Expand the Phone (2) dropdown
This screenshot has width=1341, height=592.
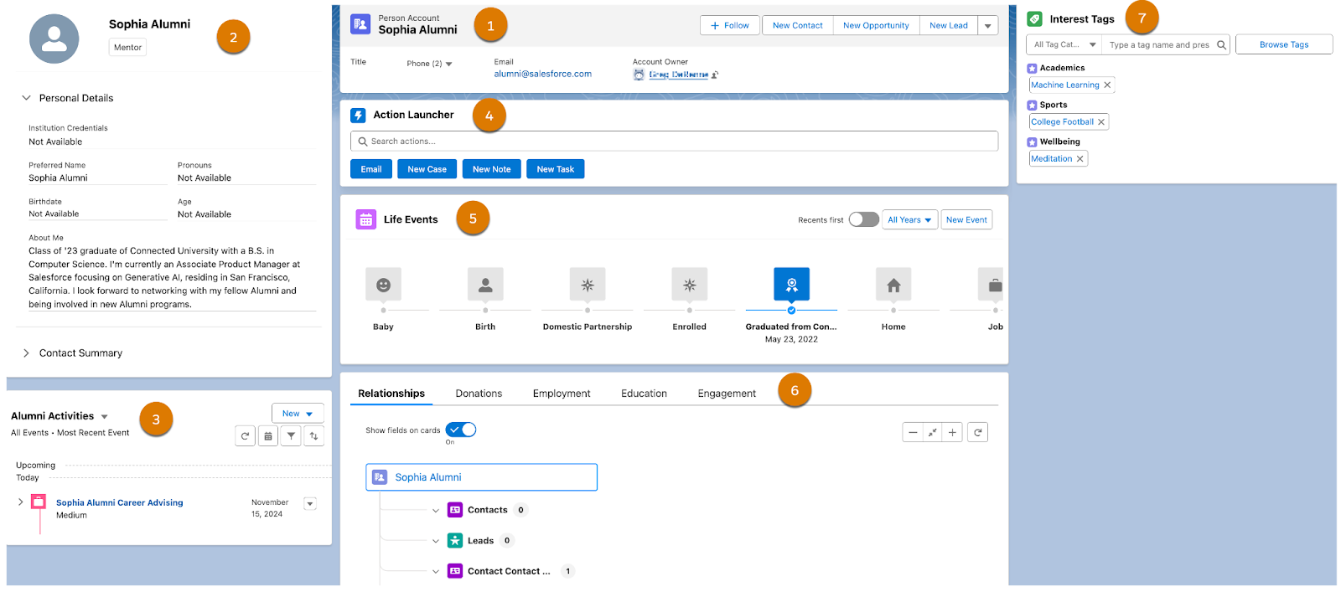coord(448,64)
